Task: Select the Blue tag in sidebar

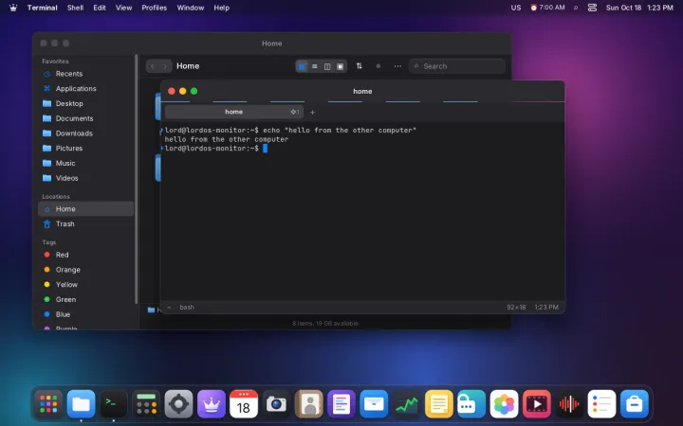Action: click(x=85, y=314)
